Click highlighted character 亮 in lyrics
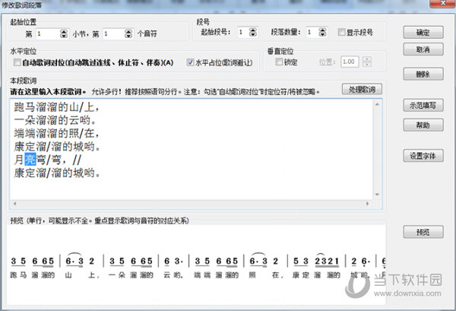Image resolution: width=456 pixels, height=311 pixels. pos(30,160)
